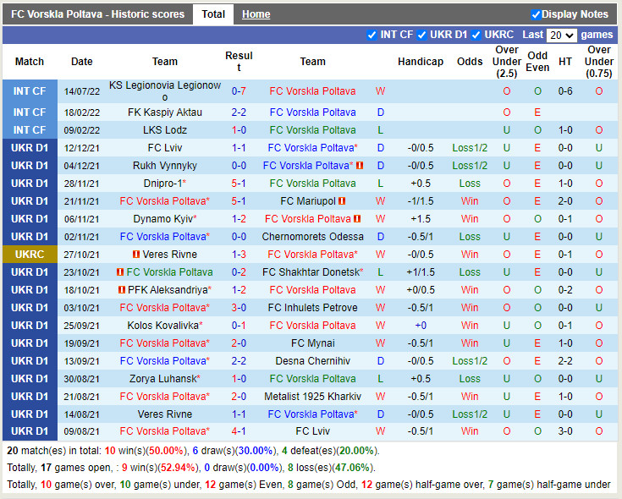Open Zorya Luhansk team link
622x499 pixels.
(x=163, y=379)
